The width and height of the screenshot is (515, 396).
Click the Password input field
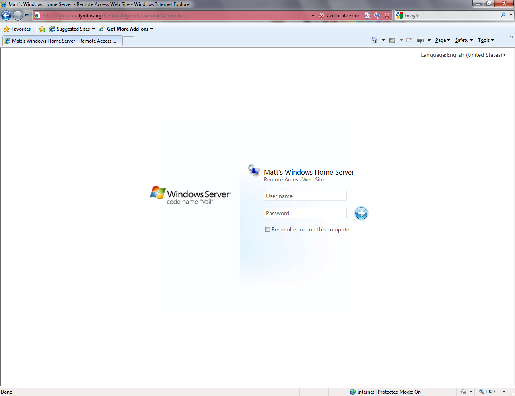click(x=305, y=213)
